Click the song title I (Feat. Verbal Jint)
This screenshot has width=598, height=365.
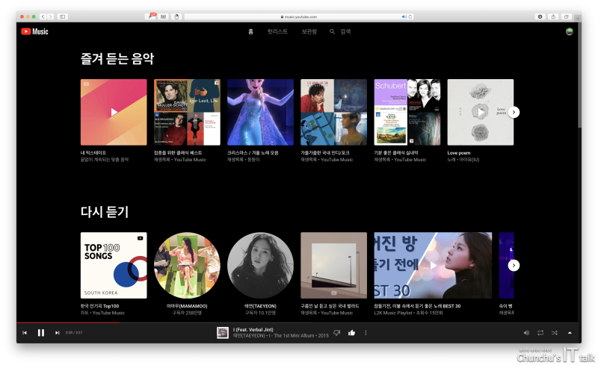click(253, 330)
